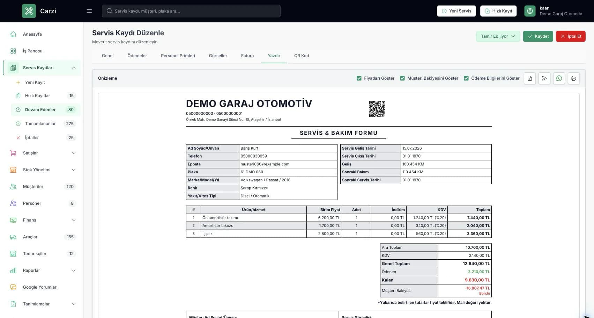This screenshot has width=594, height=318.
Task: Click the '9.630,00 TL' Kalan value
Action: (x=477, y=280)
